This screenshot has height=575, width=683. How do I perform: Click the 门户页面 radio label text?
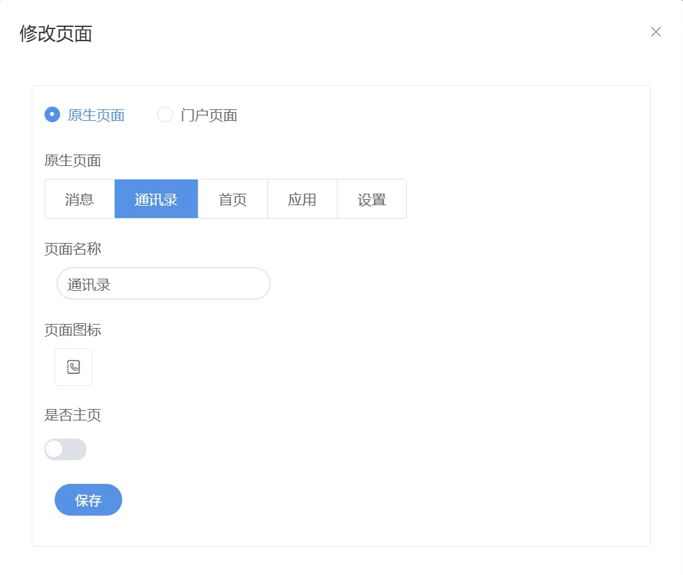(209, 115)
